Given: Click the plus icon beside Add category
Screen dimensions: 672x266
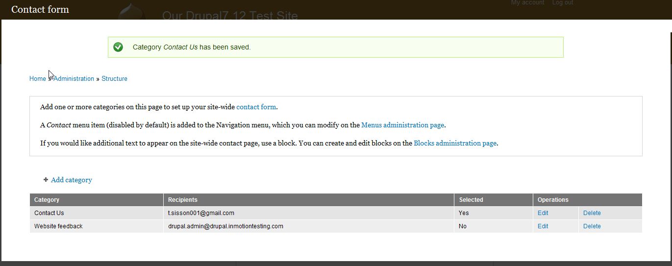Looking at the screenshot, I should [x=46, y=180].
